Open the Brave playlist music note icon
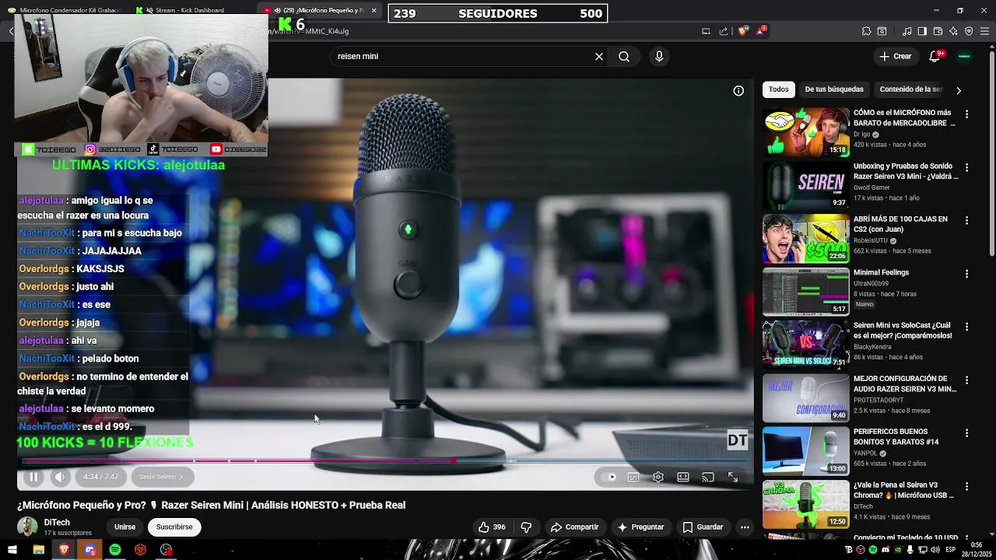Screen dimensions: 996x560 [x=907, y=31]
